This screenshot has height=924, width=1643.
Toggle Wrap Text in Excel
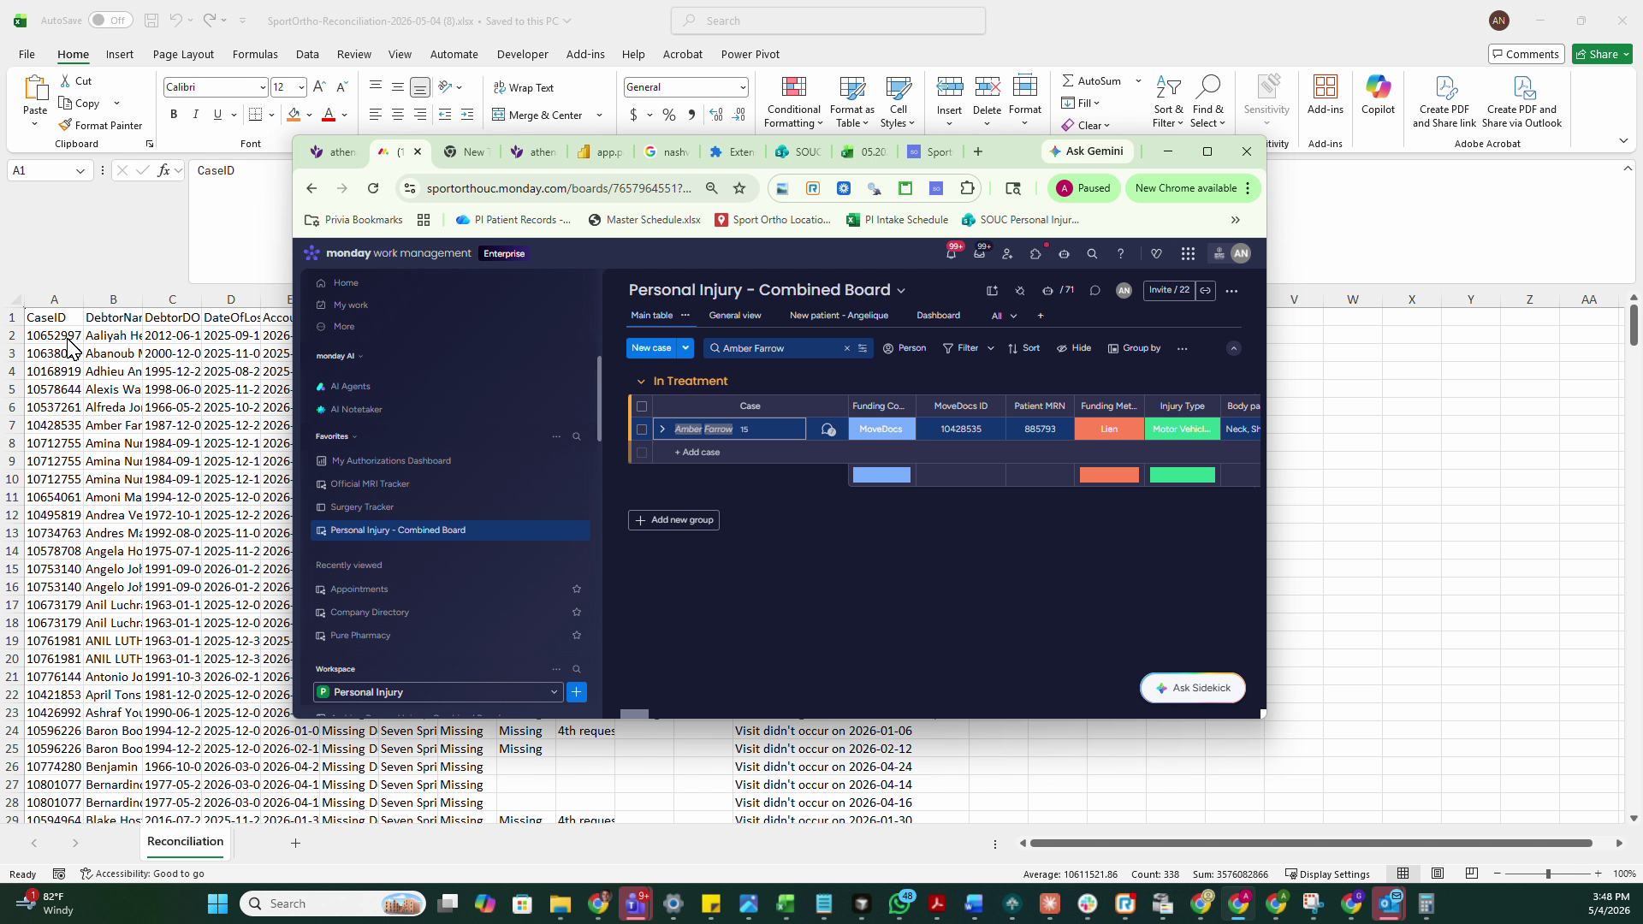pyautogui.click(x=524, y=87)
